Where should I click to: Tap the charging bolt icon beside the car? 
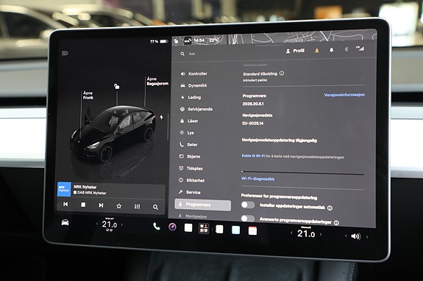(161, 117)
